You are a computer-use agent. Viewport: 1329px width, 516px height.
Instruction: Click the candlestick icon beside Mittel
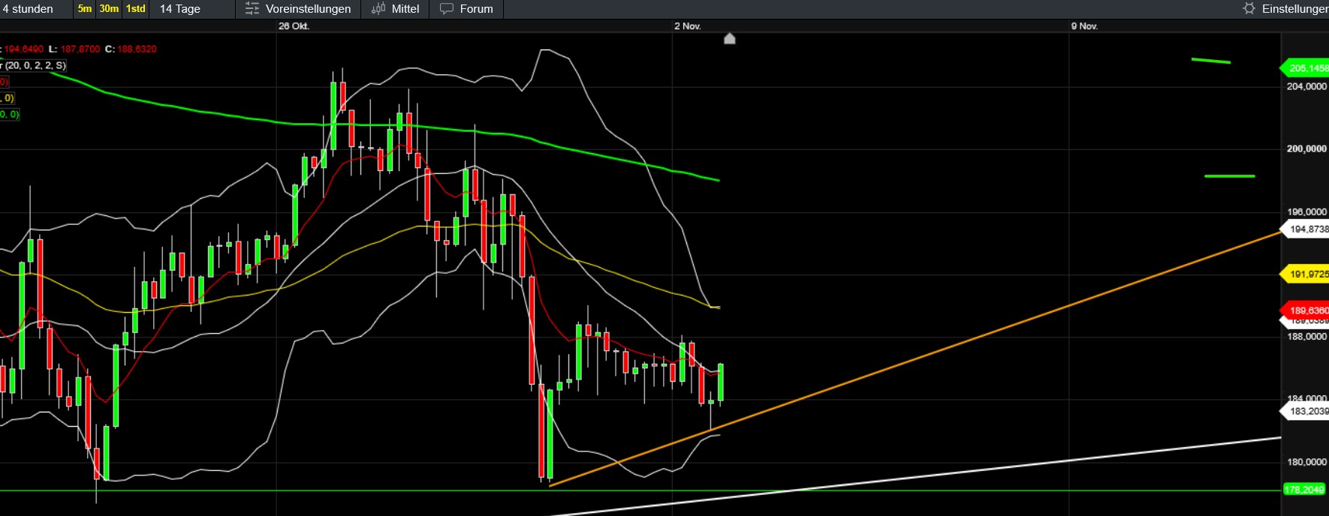click(x=378, y=9)
